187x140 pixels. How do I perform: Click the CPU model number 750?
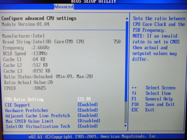117,41
